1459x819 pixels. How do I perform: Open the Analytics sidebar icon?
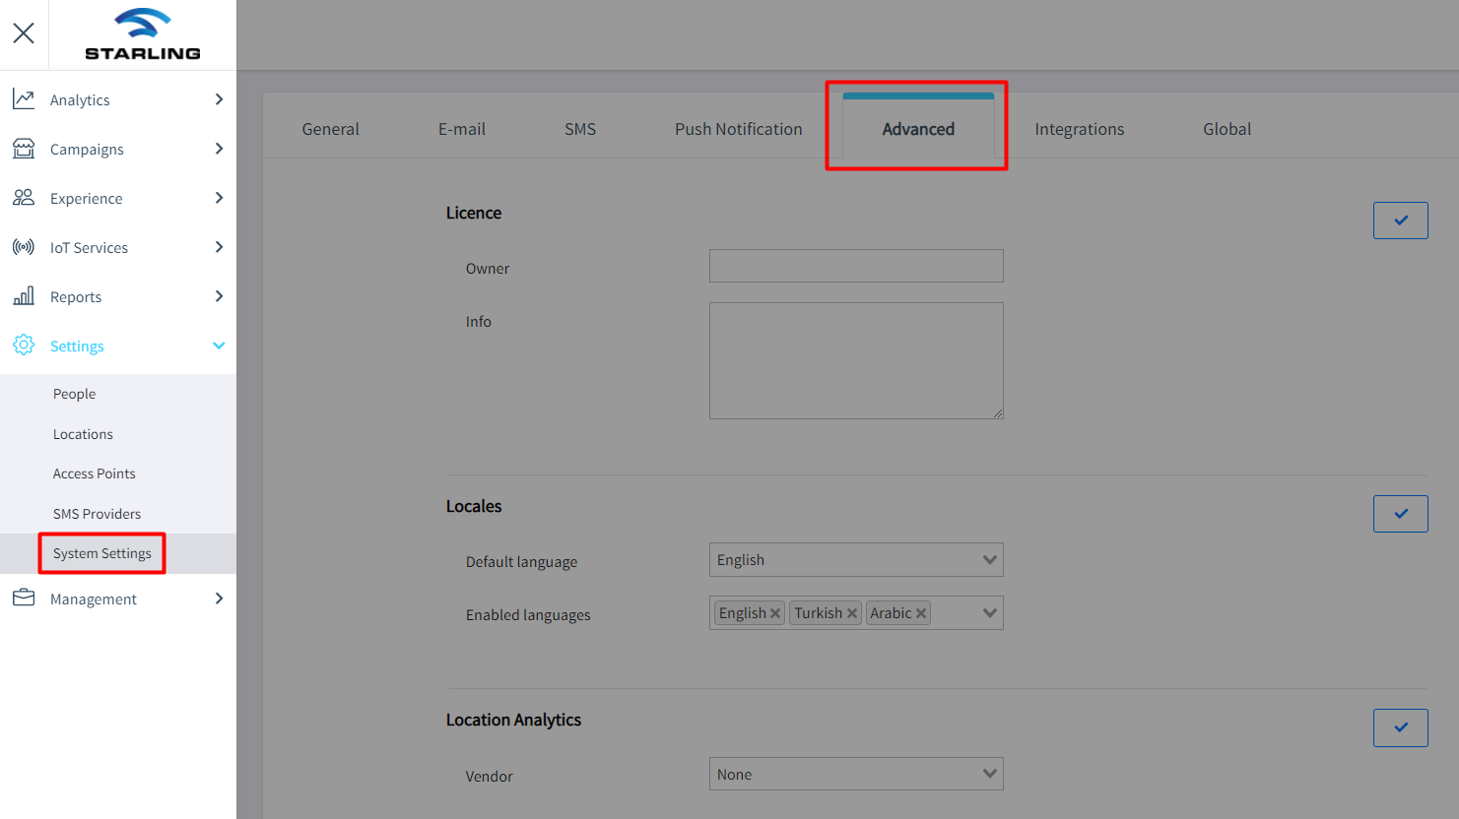[24, 98]
